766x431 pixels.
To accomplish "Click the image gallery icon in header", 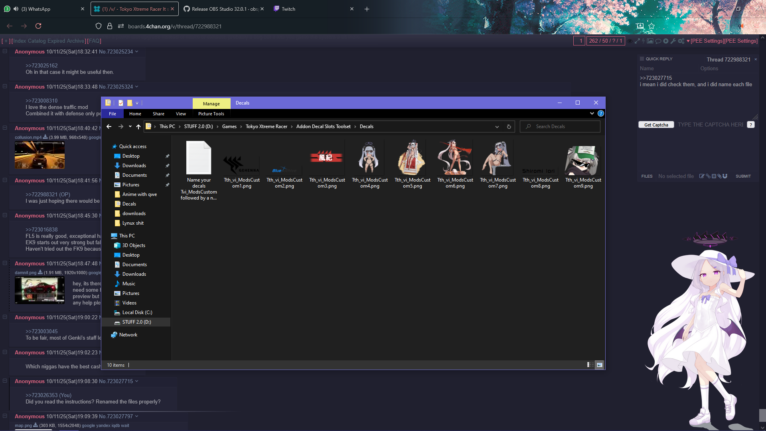I will (650, 41).
